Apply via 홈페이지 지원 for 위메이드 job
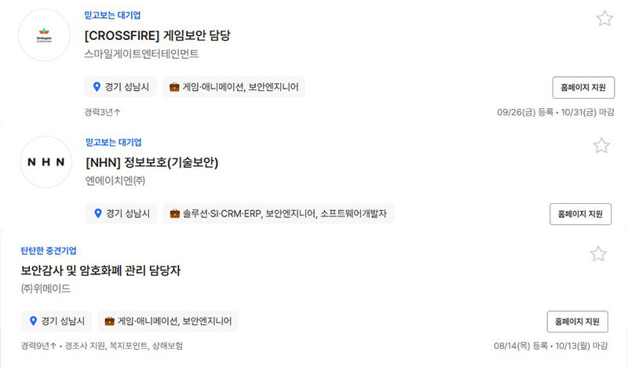Viewport: 628px width, 367px height. tap(577, 322)
